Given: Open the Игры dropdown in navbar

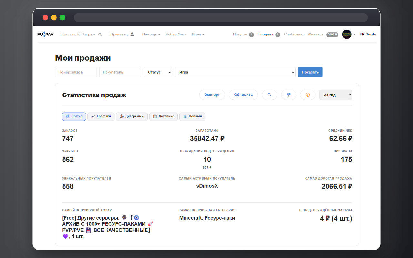Looking at the screenshot, I should (198, 34).
